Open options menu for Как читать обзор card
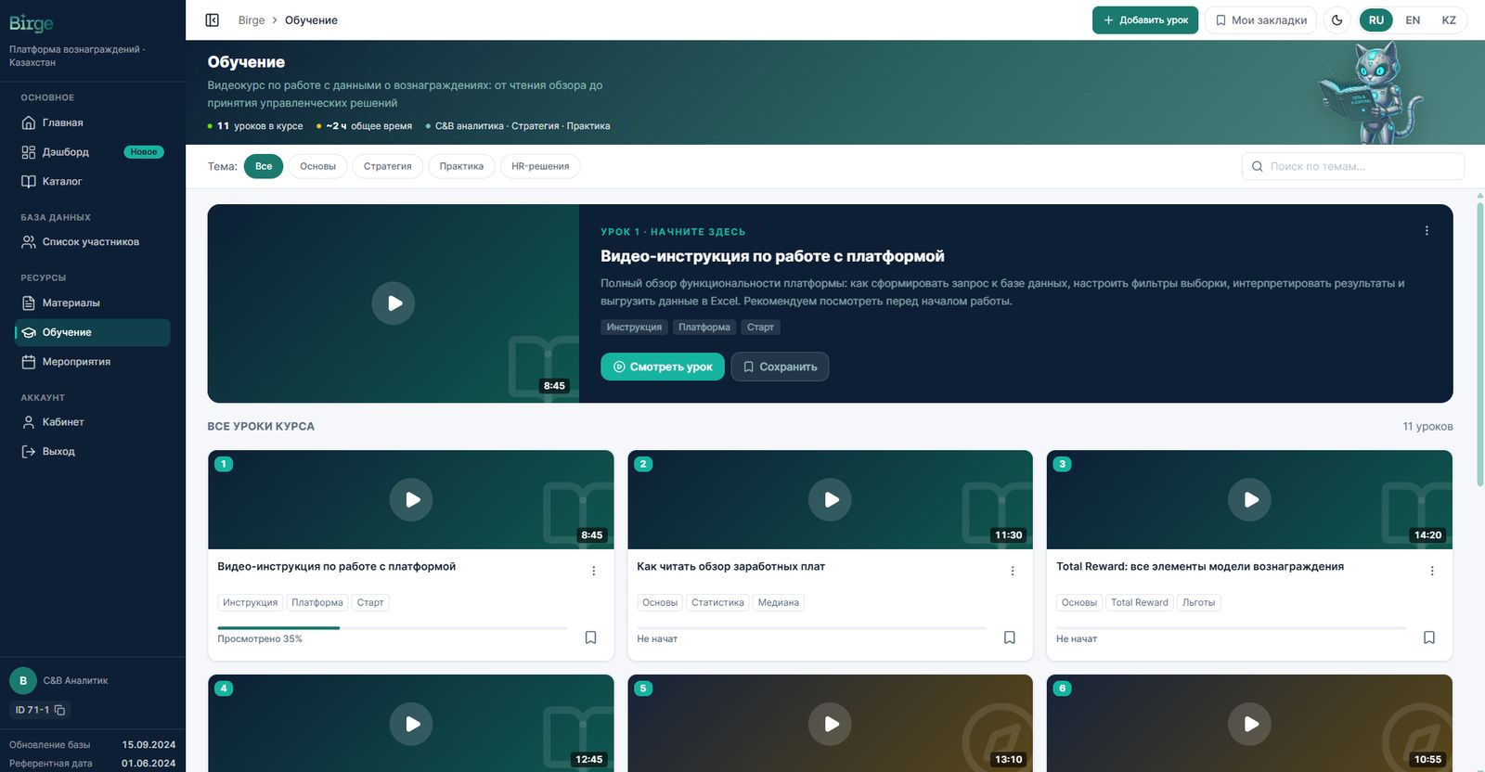 click(x=1013, y=571)
